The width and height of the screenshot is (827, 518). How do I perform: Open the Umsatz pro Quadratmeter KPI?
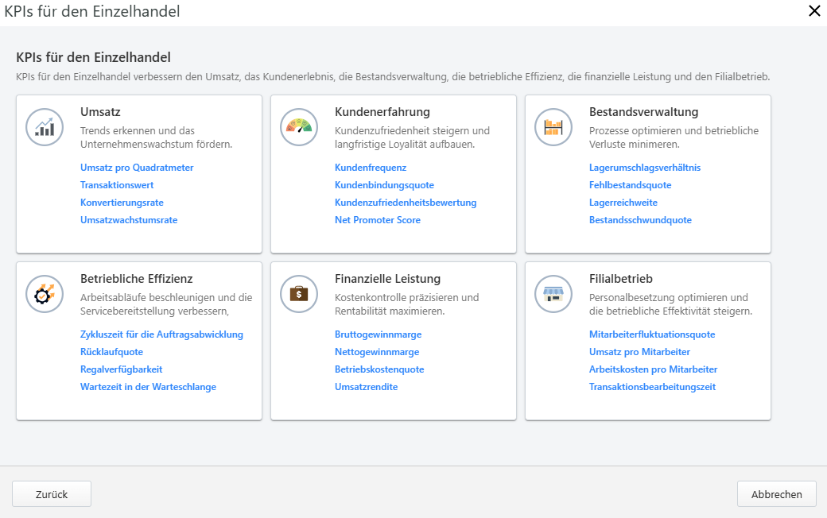pos(137,167)
